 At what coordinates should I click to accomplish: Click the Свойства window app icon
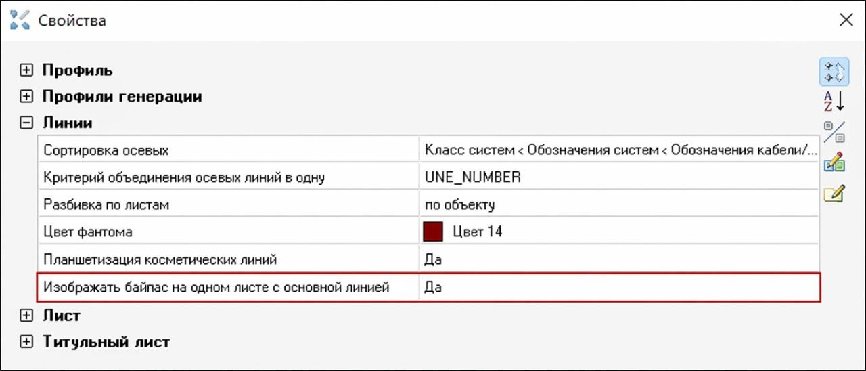pos(20,20)
